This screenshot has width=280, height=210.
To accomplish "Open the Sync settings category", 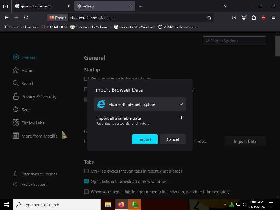I will 22,110.
